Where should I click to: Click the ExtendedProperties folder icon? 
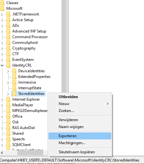point(14,77)
